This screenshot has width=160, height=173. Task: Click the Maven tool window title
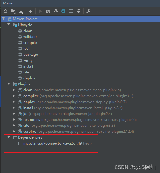[x=9, y=3]
